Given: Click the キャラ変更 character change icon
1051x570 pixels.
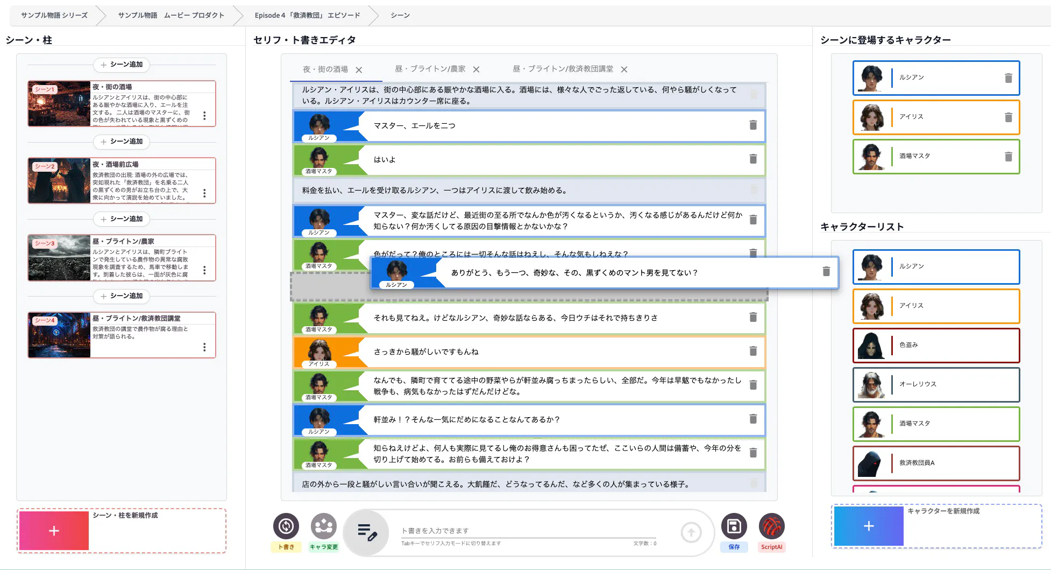Looking at the screenshot, I should coord(323,526).
